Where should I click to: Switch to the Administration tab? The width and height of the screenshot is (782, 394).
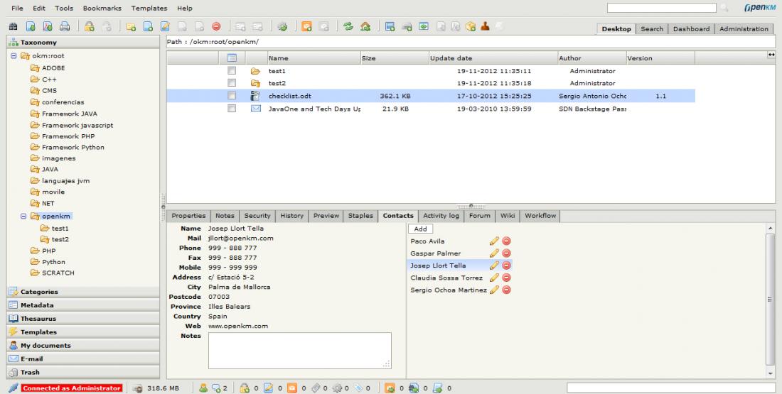pos(744,29)
